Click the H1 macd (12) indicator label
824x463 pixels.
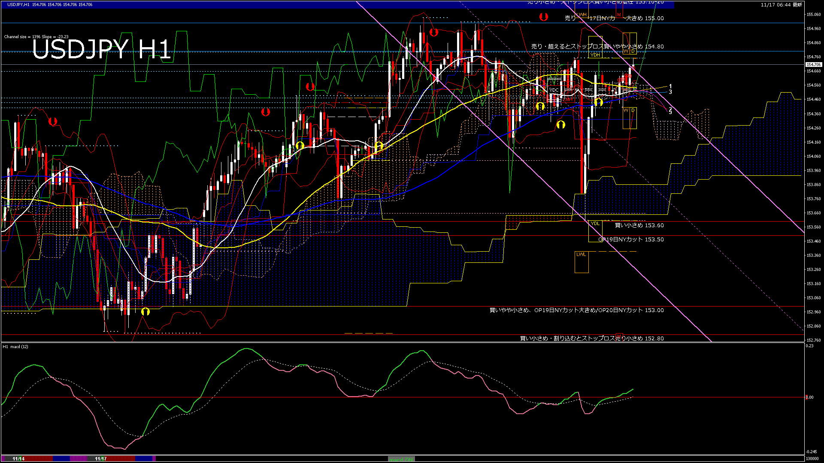(16, 347)
